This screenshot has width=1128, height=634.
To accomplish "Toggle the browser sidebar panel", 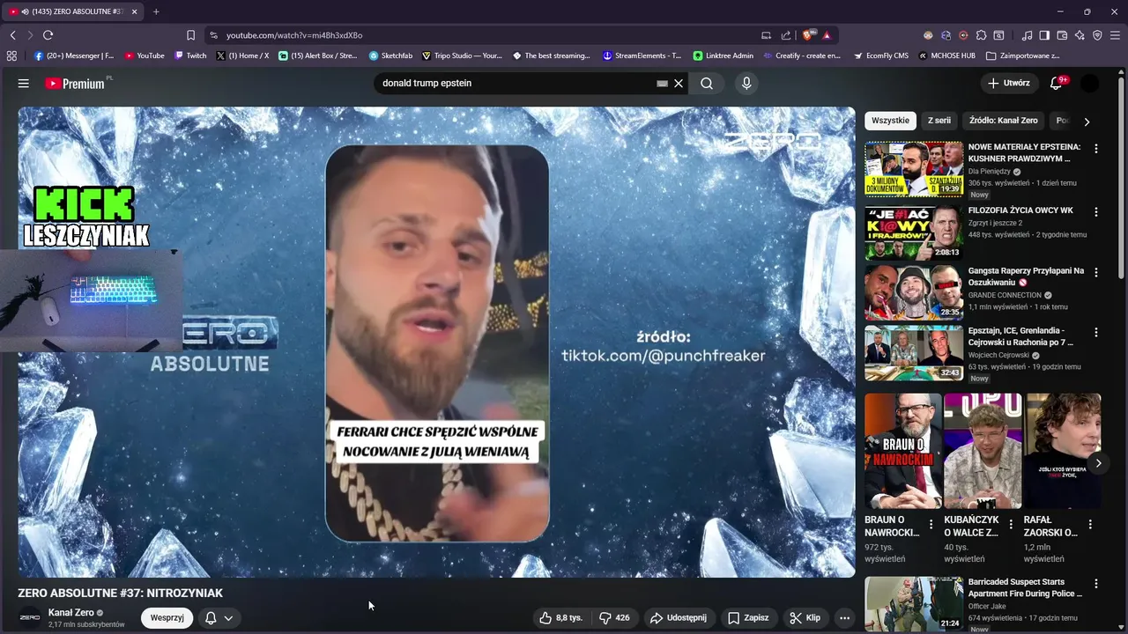I will click(x=1044, y=35).
